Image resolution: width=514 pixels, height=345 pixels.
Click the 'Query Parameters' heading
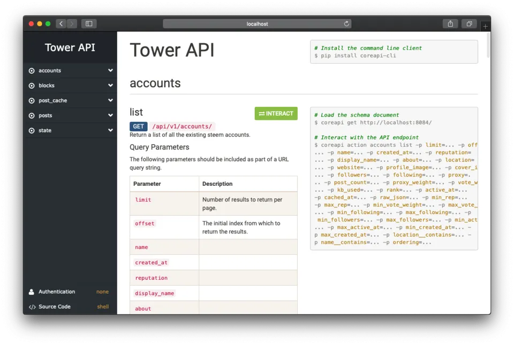pyautogui.click(x=160, y=147)
